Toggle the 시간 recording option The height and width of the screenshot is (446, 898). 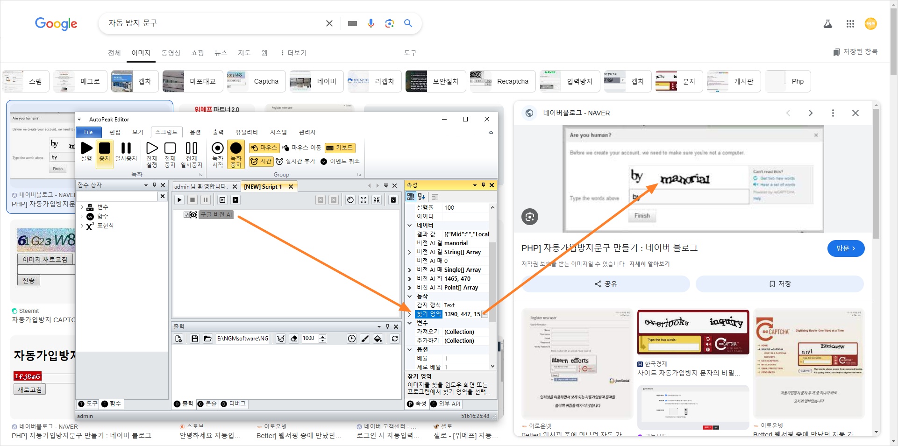pyautogui.click(x=261, y=161)
